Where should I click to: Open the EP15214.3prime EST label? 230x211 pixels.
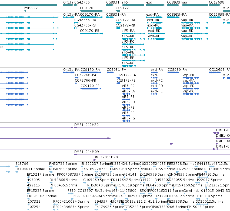pos(41,175)
